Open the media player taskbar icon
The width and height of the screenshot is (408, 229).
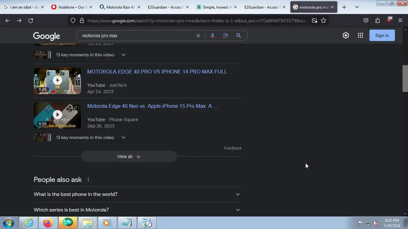[107, 223]
